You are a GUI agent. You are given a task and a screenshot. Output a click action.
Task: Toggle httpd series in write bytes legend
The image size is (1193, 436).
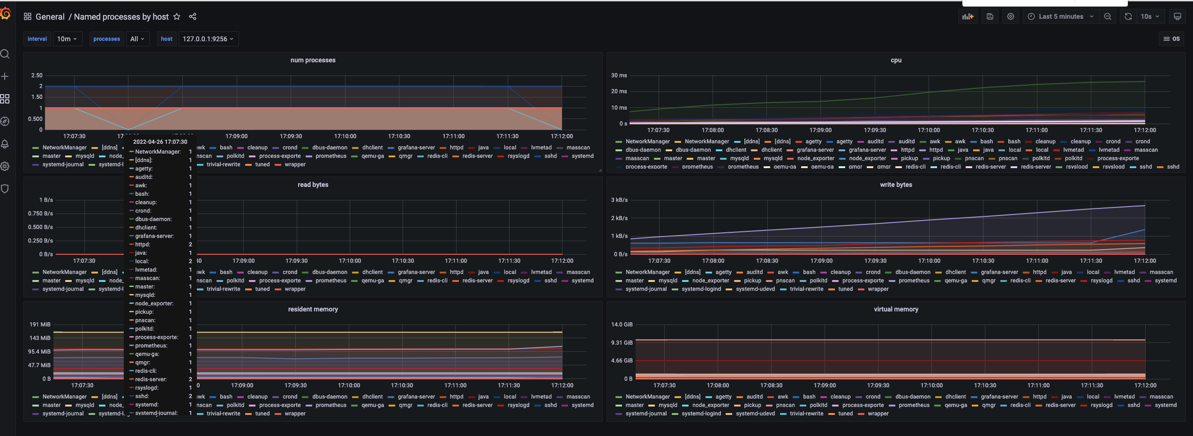pyautogui.click(x=1040, y=272)
